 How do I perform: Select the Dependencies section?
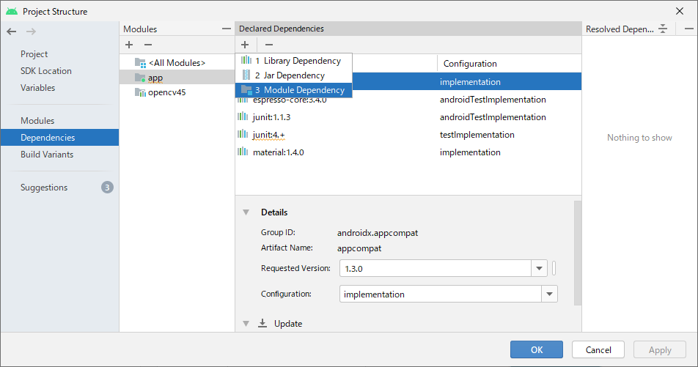[59, 138]
